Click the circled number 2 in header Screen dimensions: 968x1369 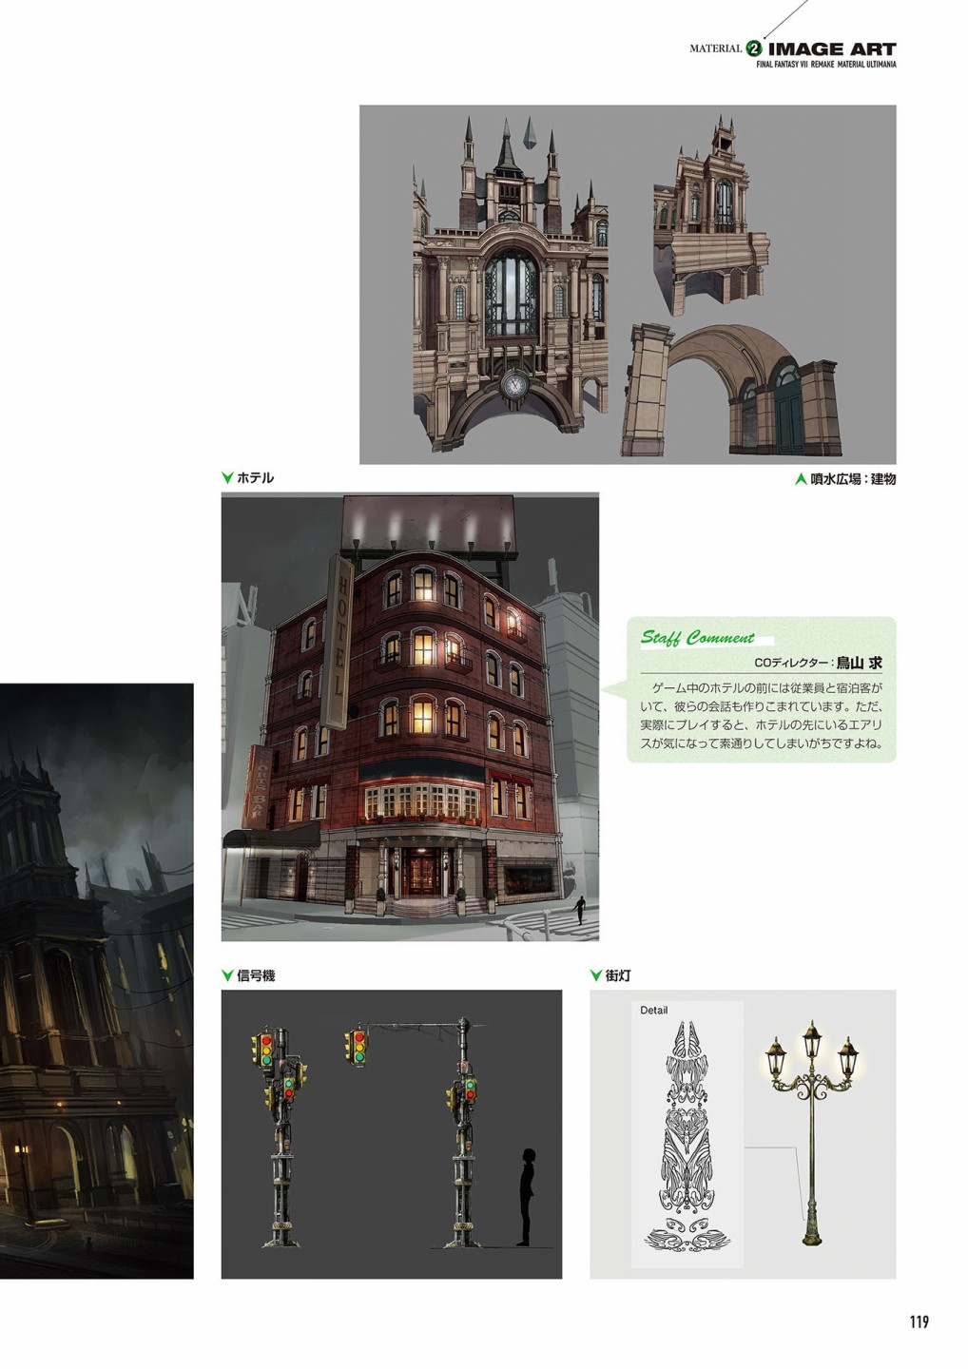754,48
